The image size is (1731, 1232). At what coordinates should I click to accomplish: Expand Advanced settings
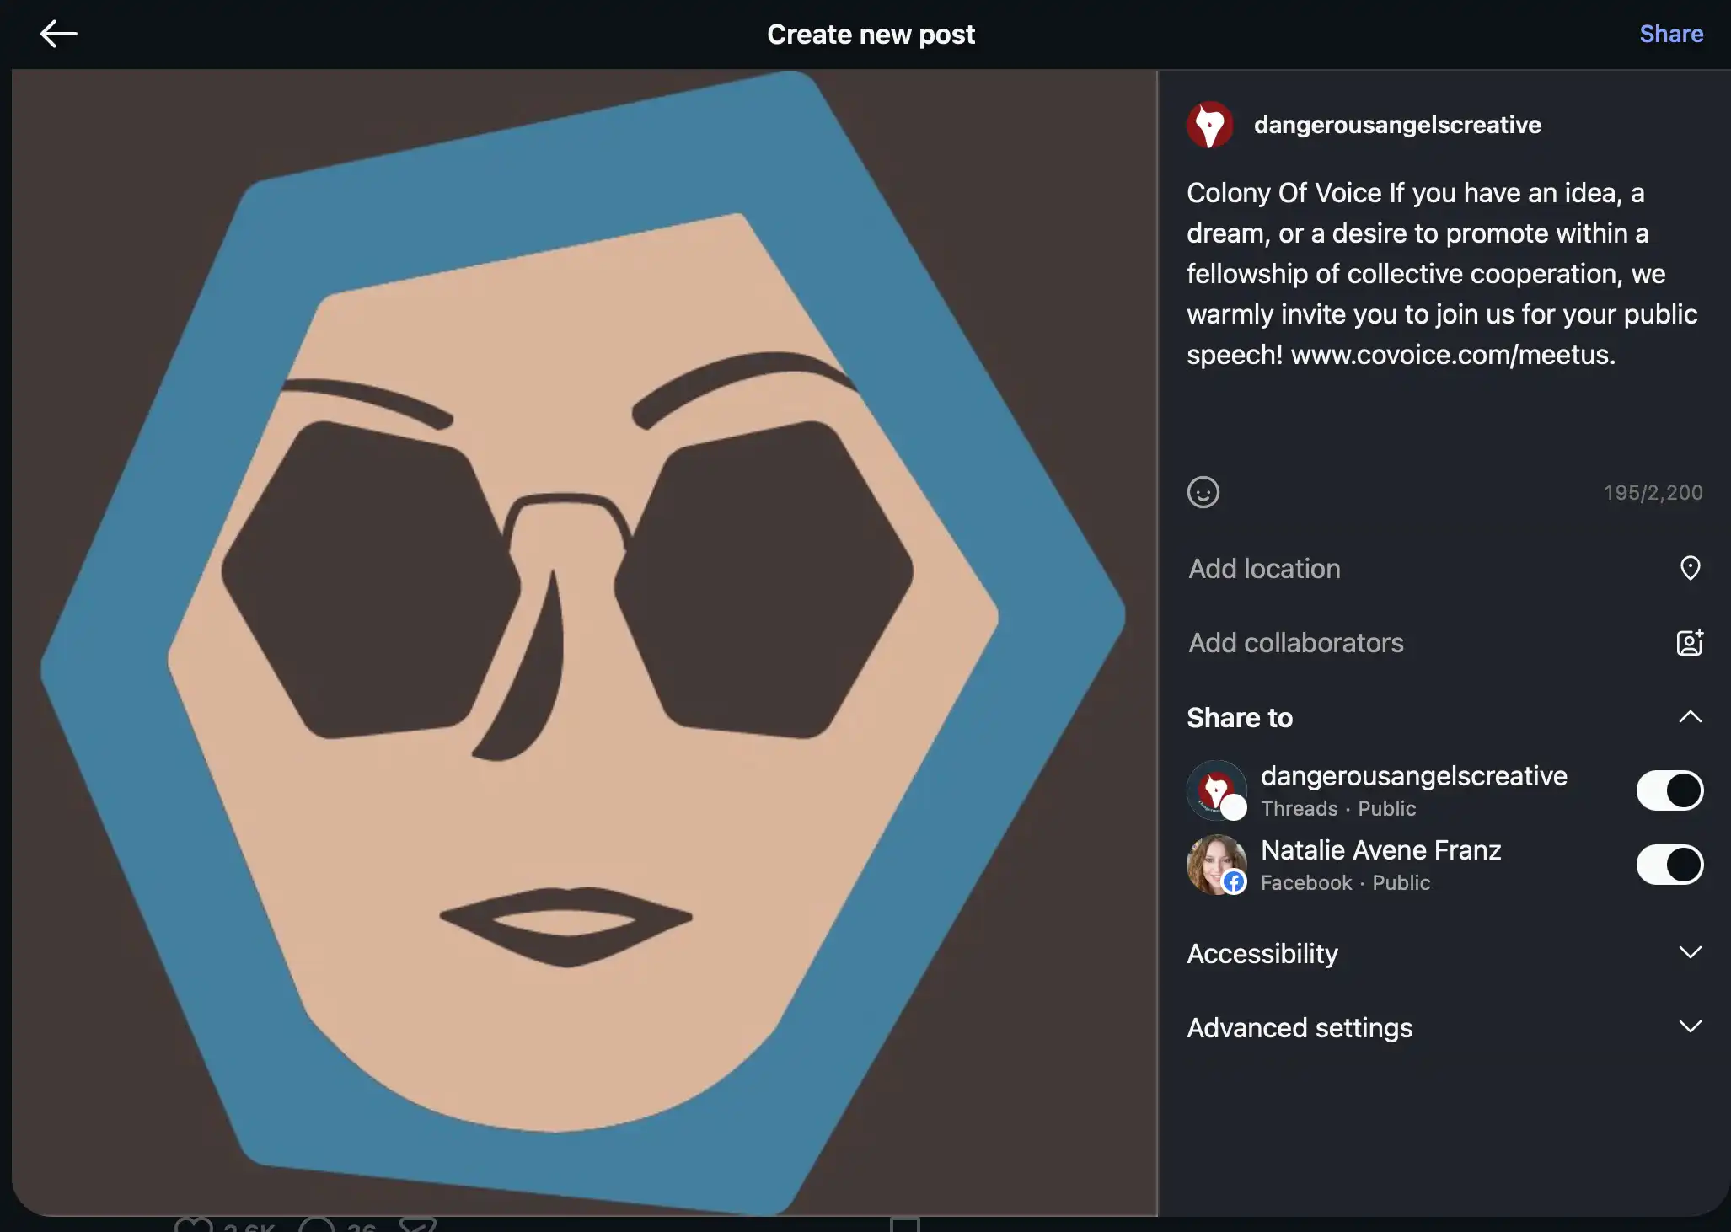pyautogui.click(x=1444, y=1027)
